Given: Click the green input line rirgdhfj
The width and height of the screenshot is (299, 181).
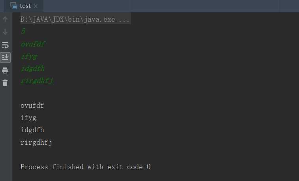Looking at the screenshot, I should coord(37,81).
